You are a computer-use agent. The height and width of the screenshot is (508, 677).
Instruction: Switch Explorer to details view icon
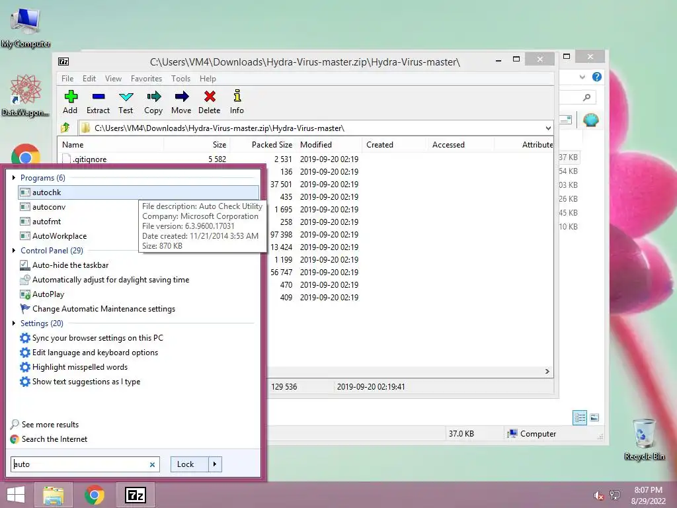pos(579,417)
